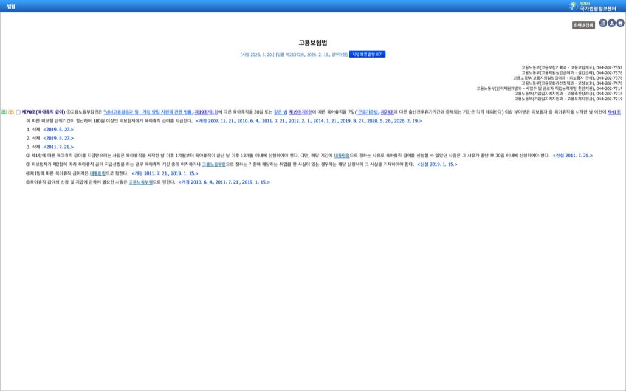
Task: Follow the 제74조 link
Action: click(x=387, y=112)
